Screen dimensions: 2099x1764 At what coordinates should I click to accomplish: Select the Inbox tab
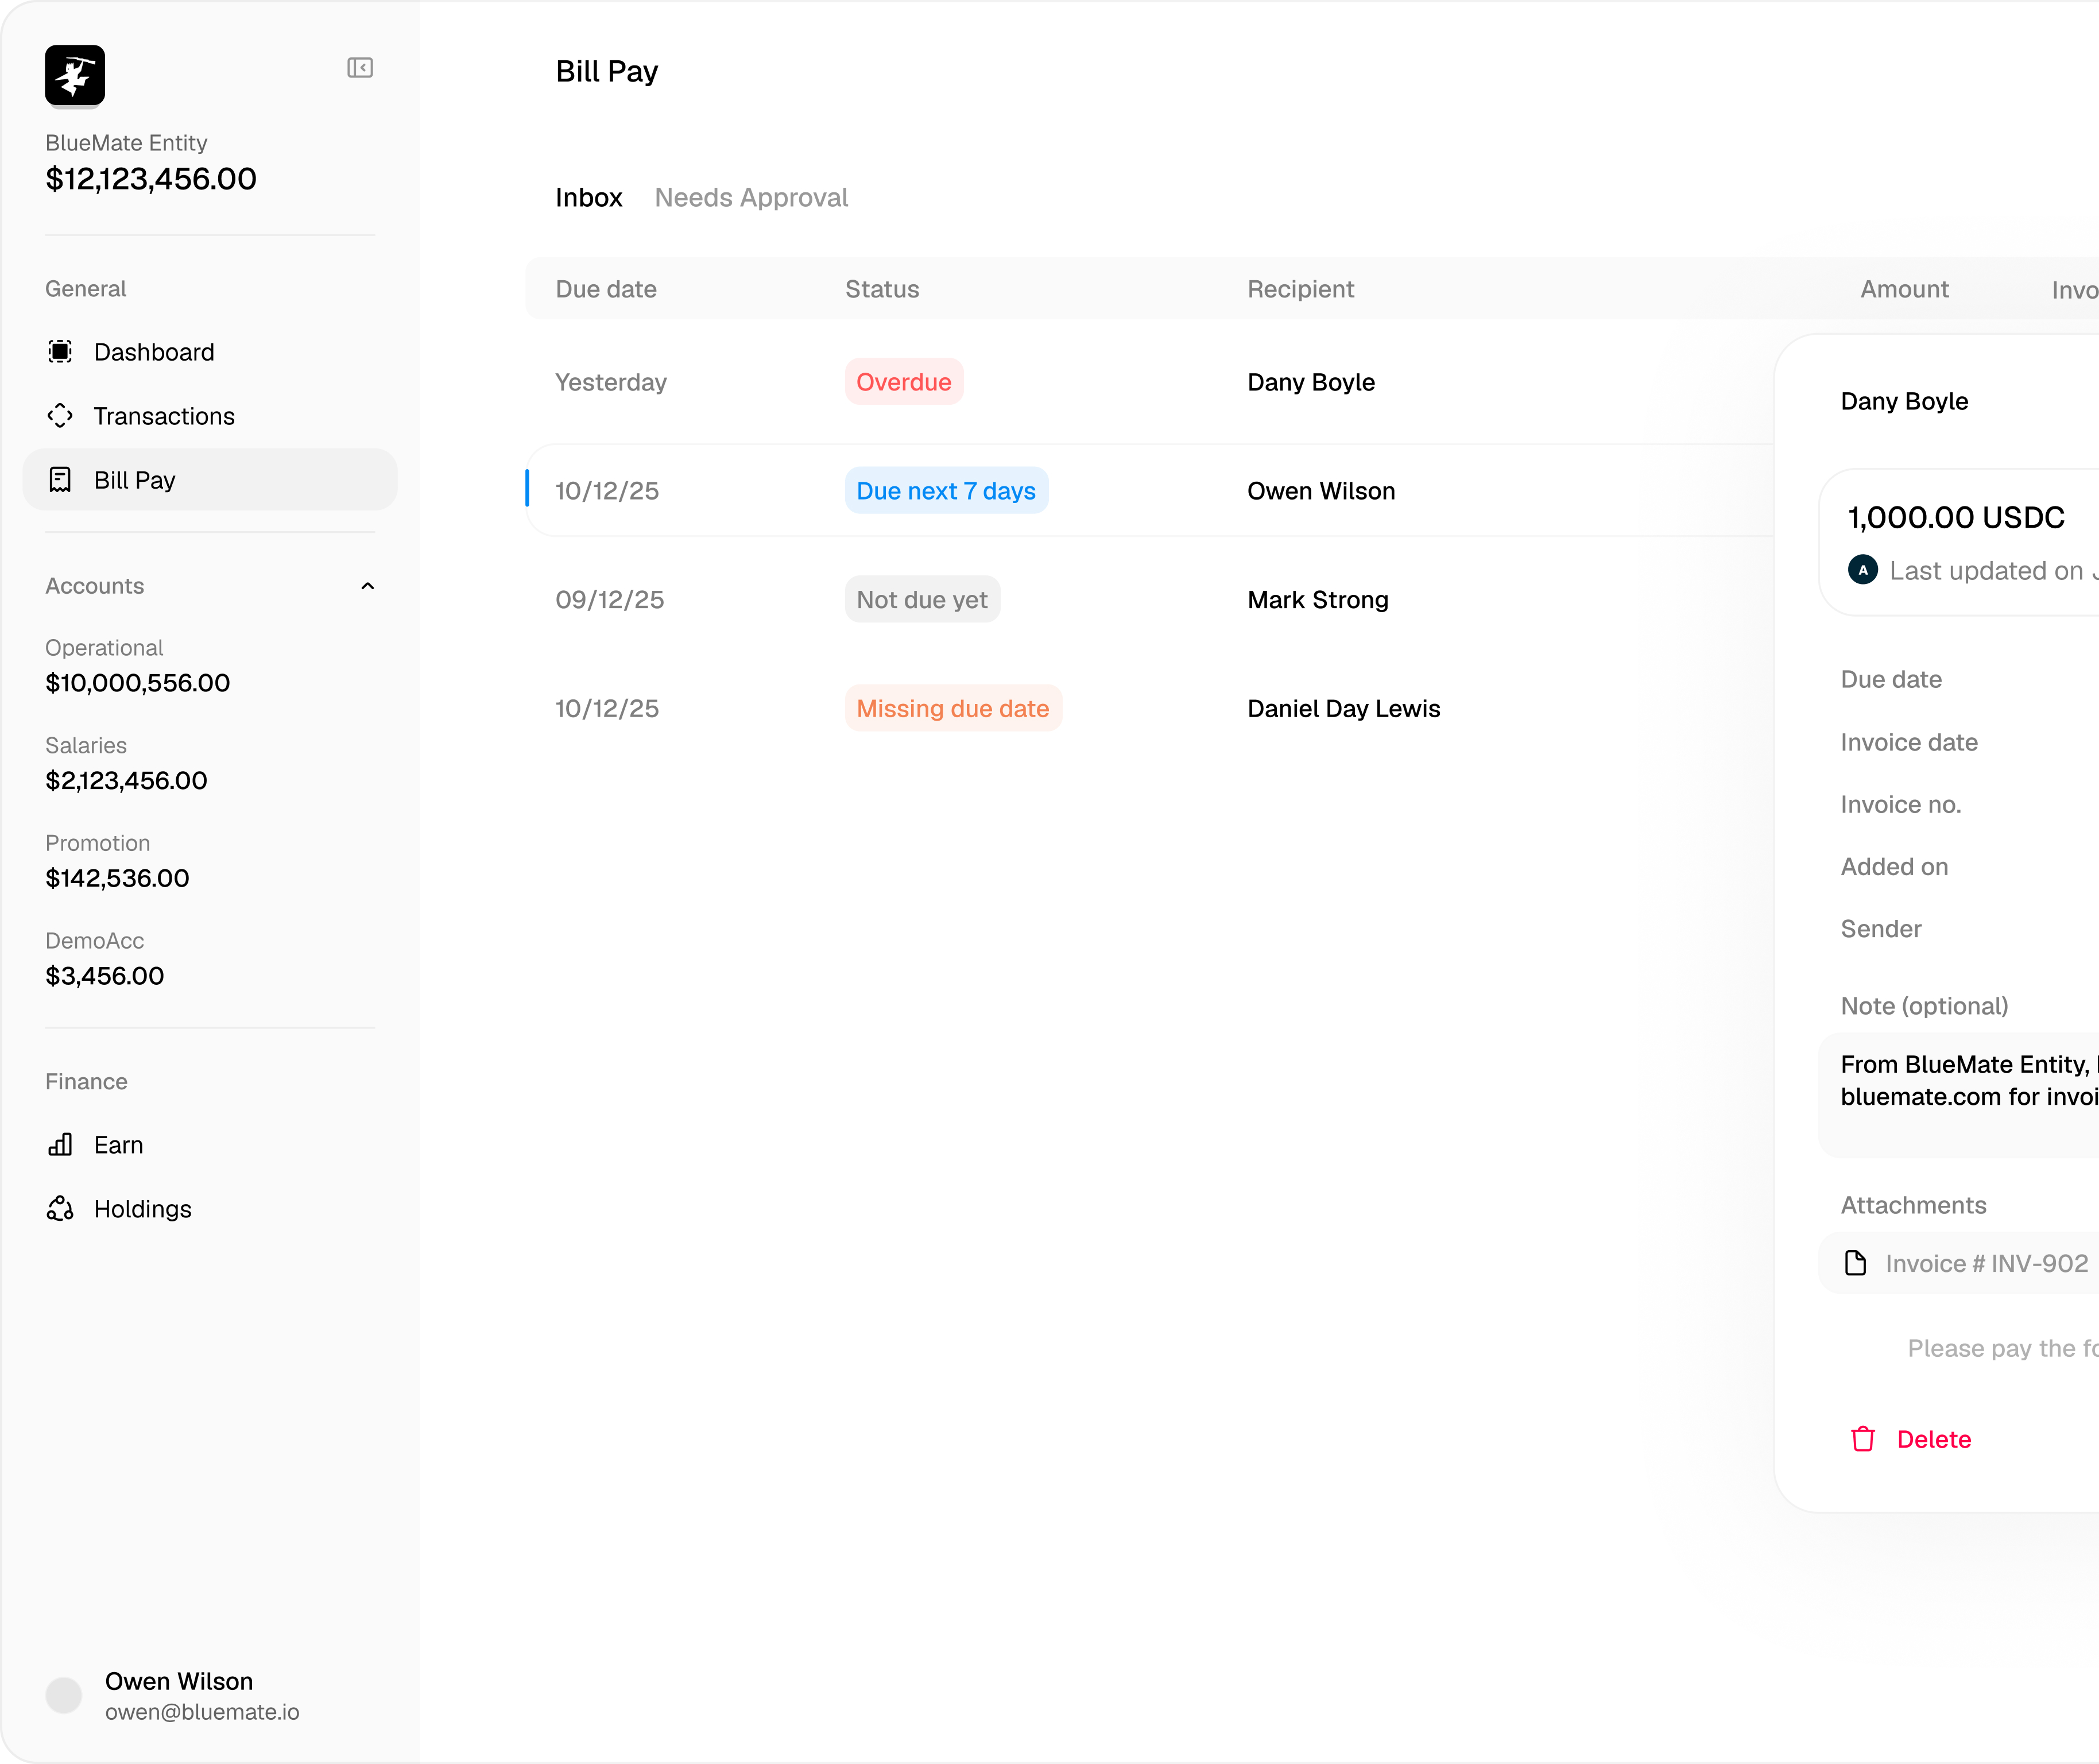(588, 198)
